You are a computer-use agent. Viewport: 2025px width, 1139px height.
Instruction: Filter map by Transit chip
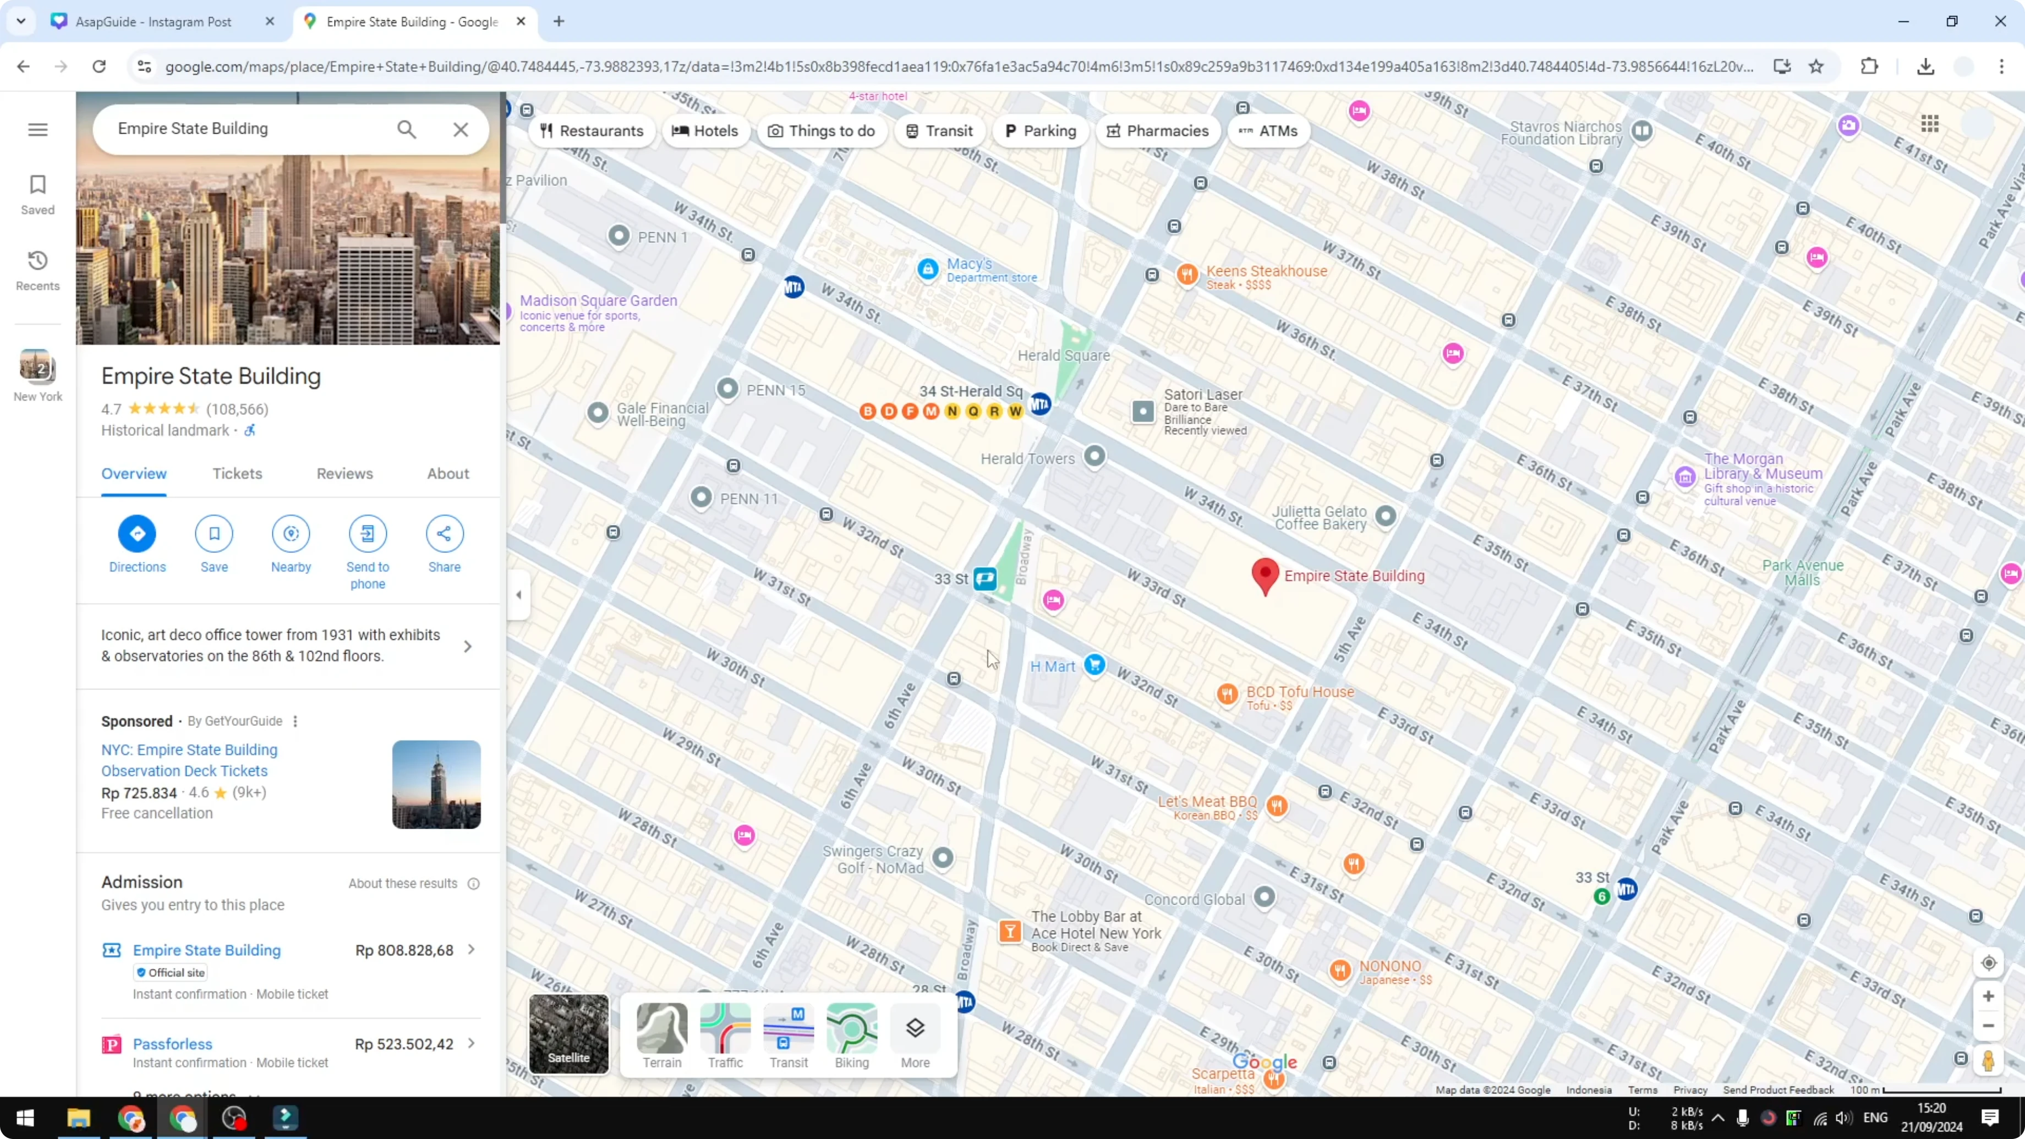point(939,132)
